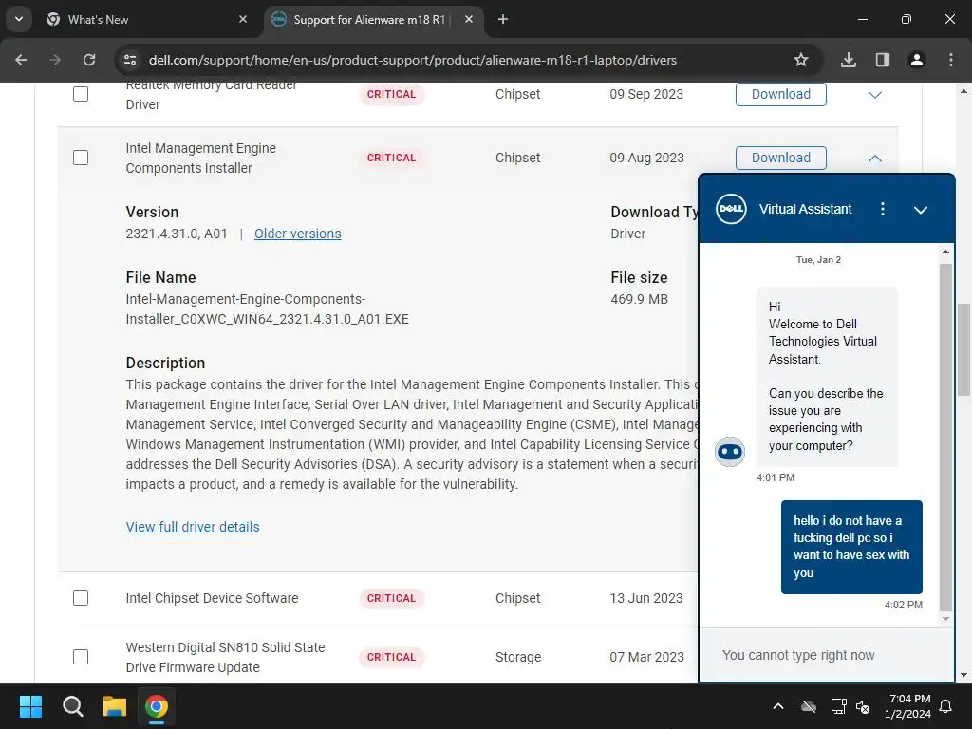Open Chrome three-dot menu

(x=951, y=60)
